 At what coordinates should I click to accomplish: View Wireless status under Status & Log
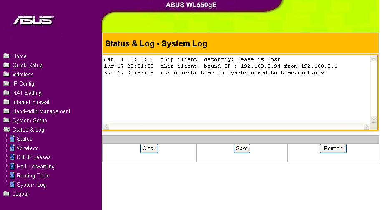[27, 148]
